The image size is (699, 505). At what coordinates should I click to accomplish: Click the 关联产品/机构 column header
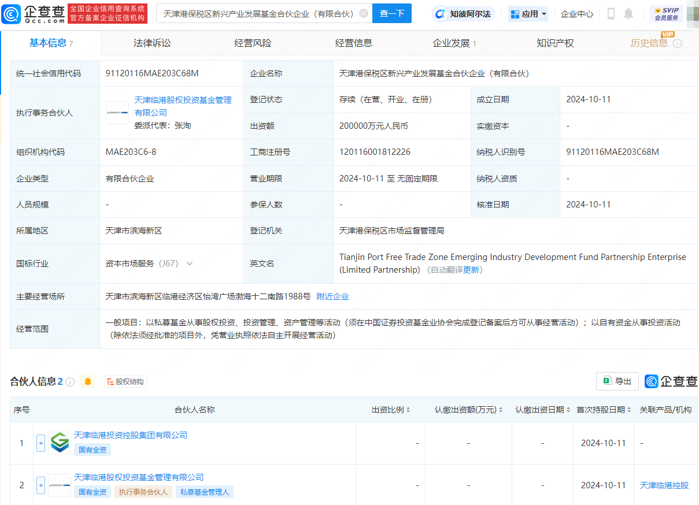[665, 410]
